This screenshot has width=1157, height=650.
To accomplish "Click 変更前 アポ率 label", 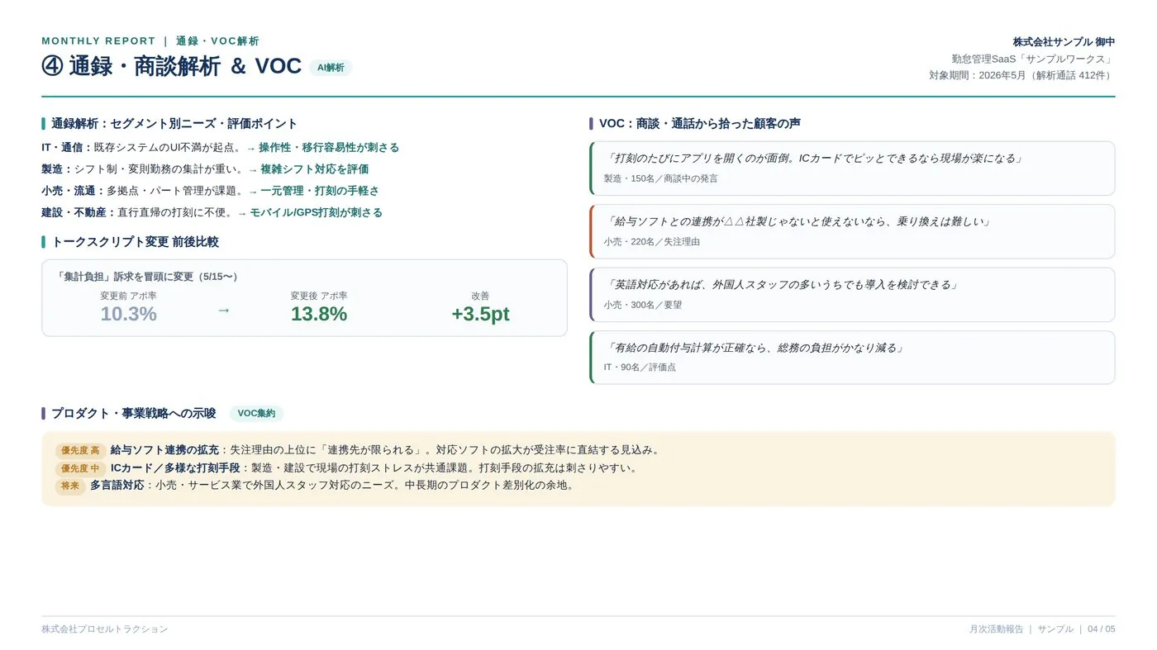I will tap(128, 296).
